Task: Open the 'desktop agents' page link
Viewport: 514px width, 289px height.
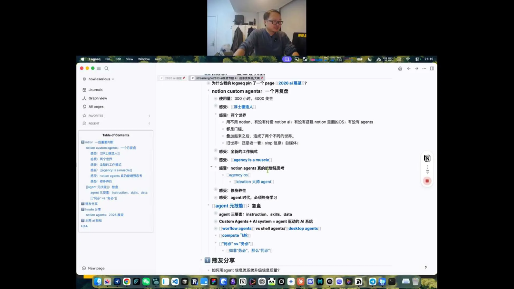Action: pos(303,229)
